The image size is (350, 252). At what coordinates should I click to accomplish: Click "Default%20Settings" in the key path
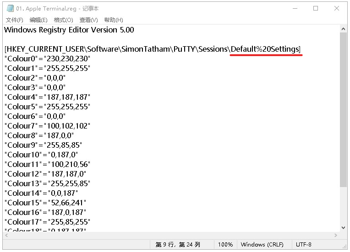(265, 49)
